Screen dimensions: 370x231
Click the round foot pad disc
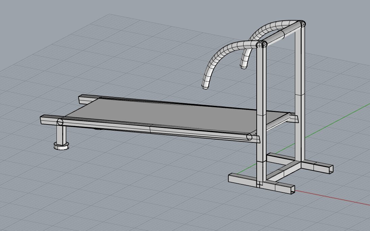click(61, 145)
